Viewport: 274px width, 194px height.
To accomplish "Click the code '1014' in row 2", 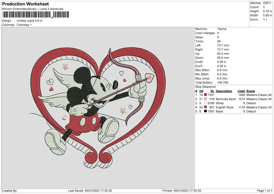I will click(x=242, y=99).
